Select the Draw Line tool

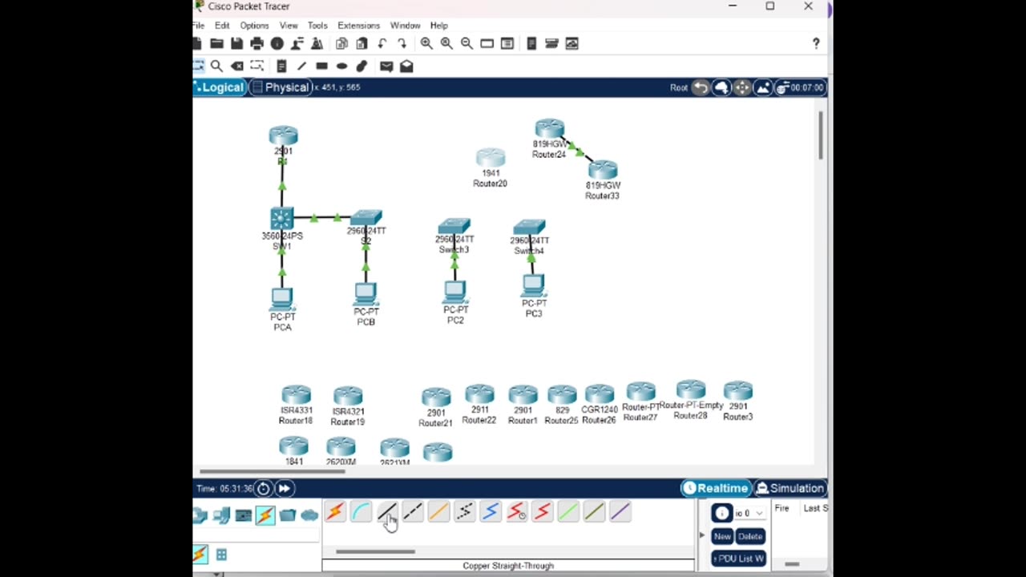(x=301, y=66)
